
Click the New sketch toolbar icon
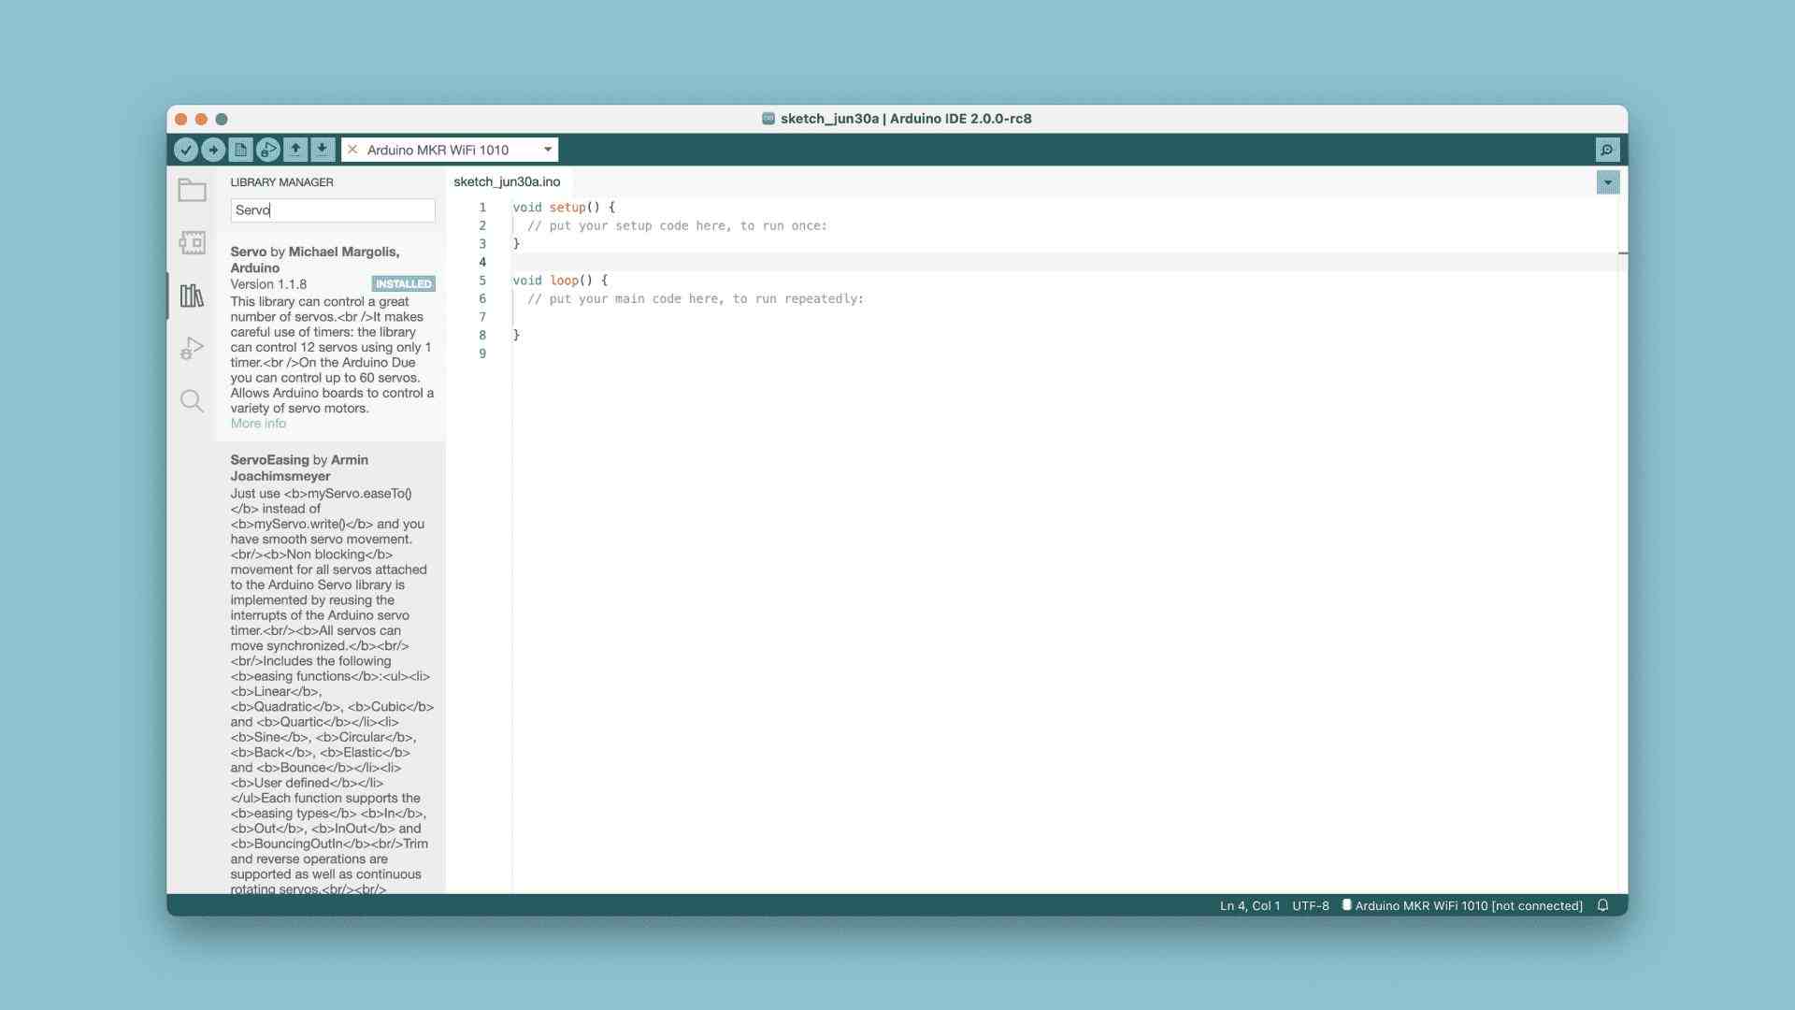240,150
